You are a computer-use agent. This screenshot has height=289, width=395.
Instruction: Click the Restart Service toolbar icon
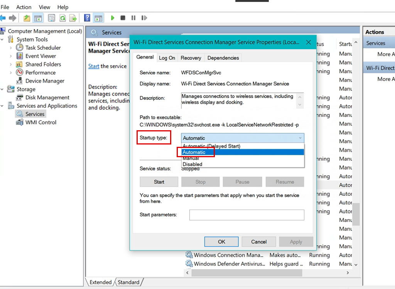(144, 18)
